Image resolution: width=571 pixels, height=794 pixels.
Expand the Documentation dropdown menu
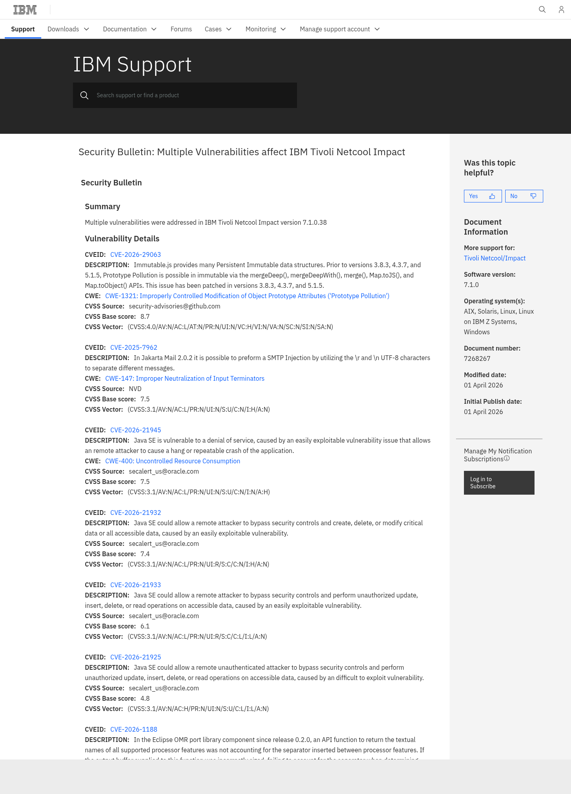point(130,29)
